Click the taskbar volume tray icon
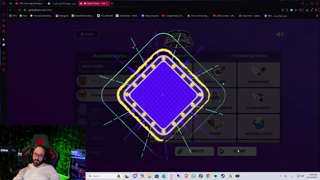 [x=302, y=176]
